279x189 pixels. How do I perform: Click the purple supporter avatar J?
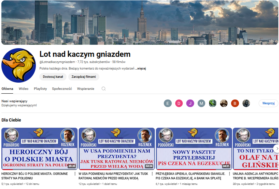190,103
